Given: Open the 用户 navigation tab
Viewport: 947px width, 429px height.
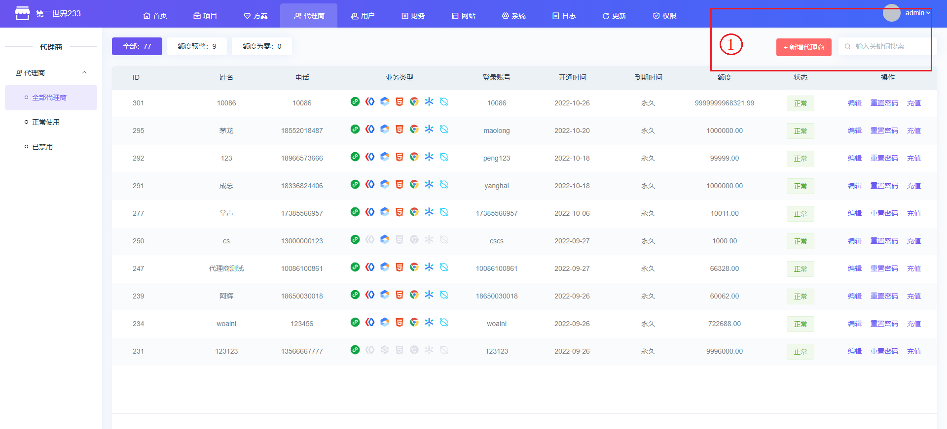Looking at the screenshot, I should click(x=363, y=16).
